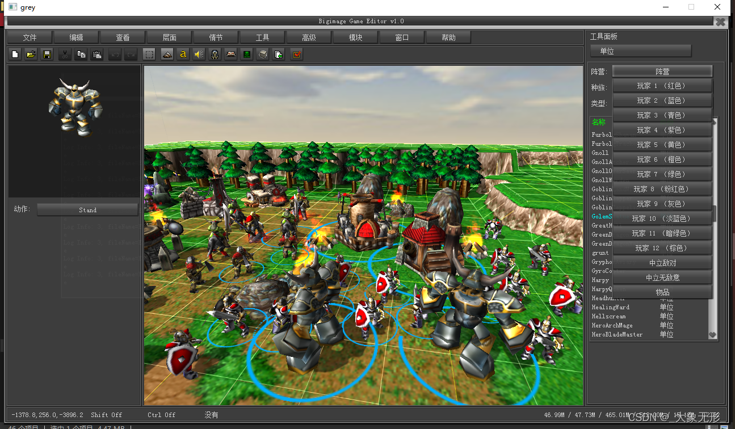
Task: Close the editor with the top-right X icon
Action: 720,22
